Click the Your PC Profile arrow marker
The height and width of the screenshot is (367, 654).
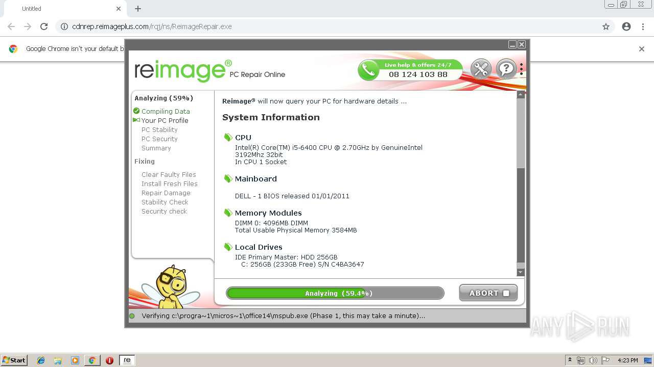point(136,120)
